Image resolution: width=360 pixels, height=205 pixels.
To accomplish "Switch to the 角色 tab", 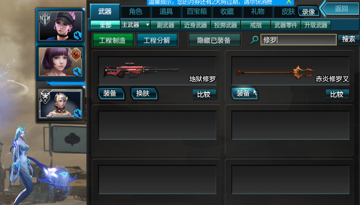I will [x=136, y=12].
